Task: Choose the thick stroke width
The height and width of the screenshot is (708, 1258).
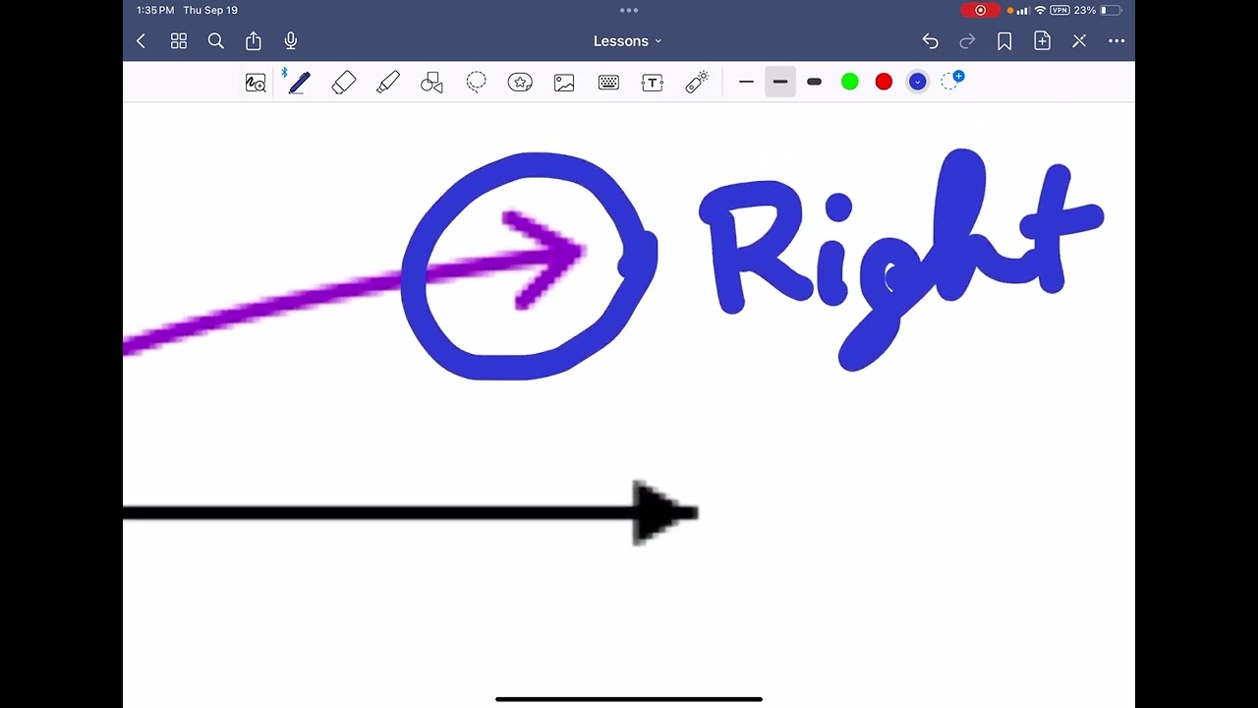Action: (814, 82)
